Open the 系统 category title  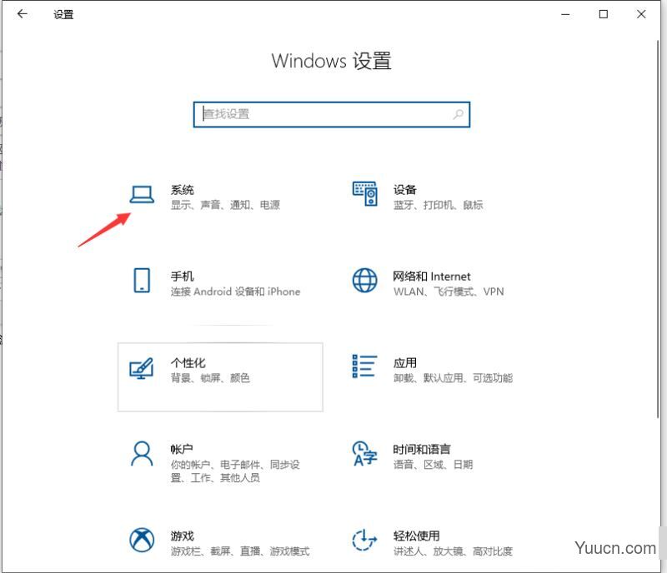point(182,190)
